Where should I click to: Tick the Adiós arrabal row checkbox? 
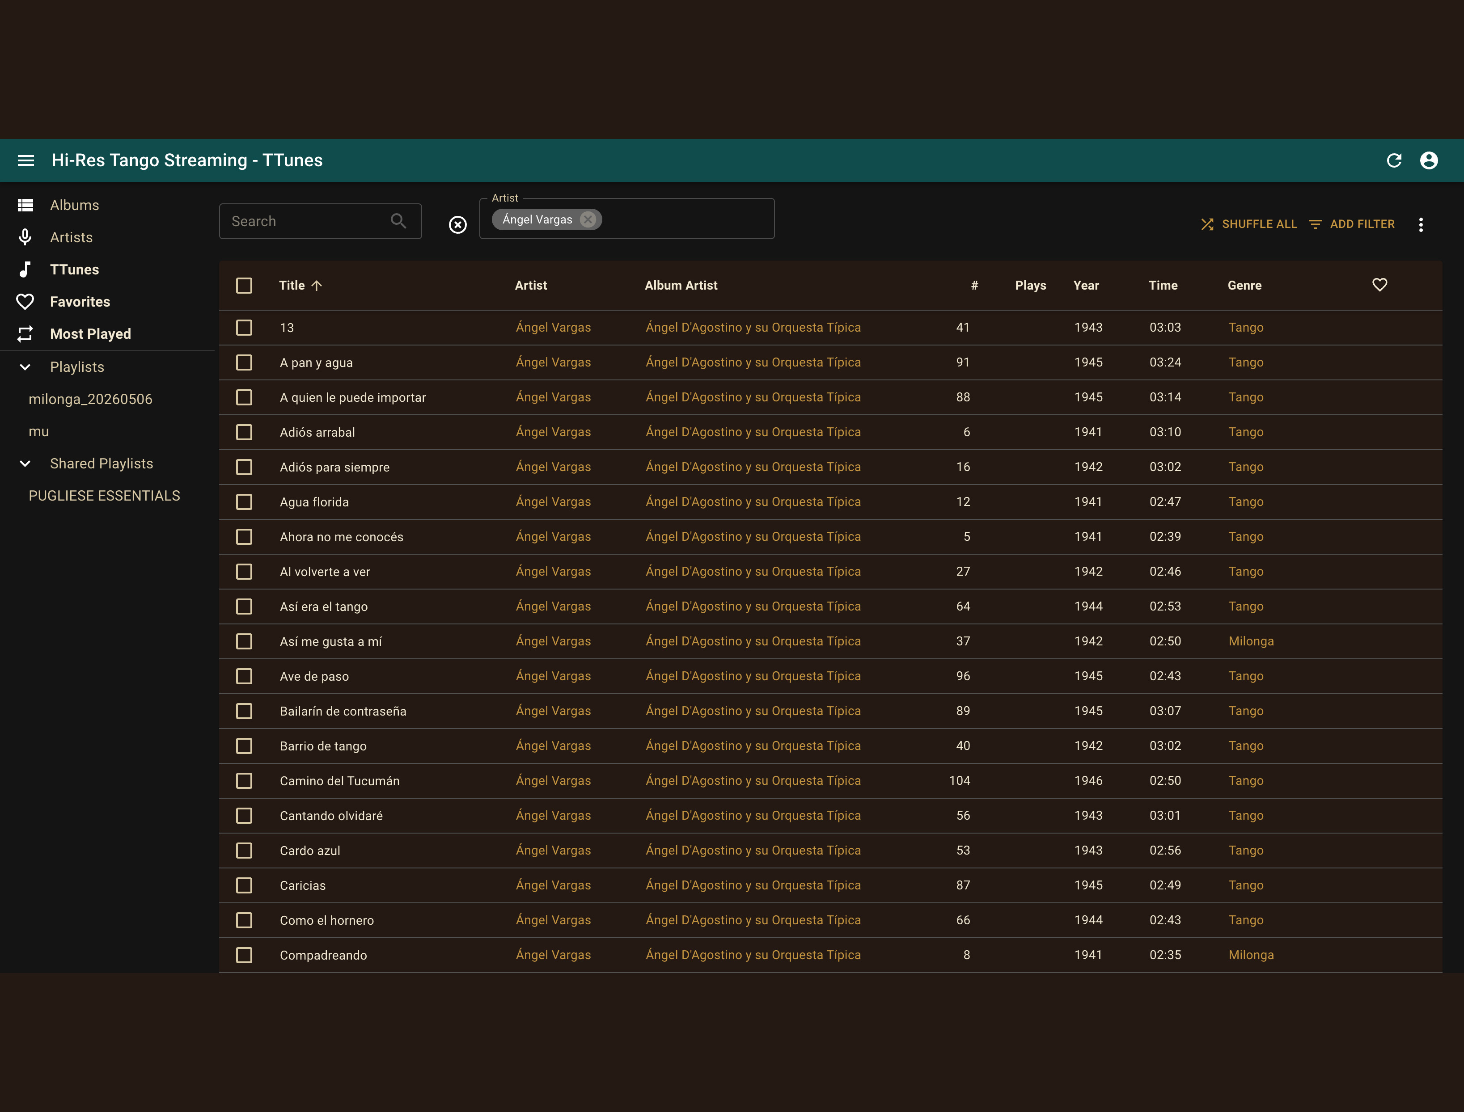pyautogui.click(x=244, y=432)
